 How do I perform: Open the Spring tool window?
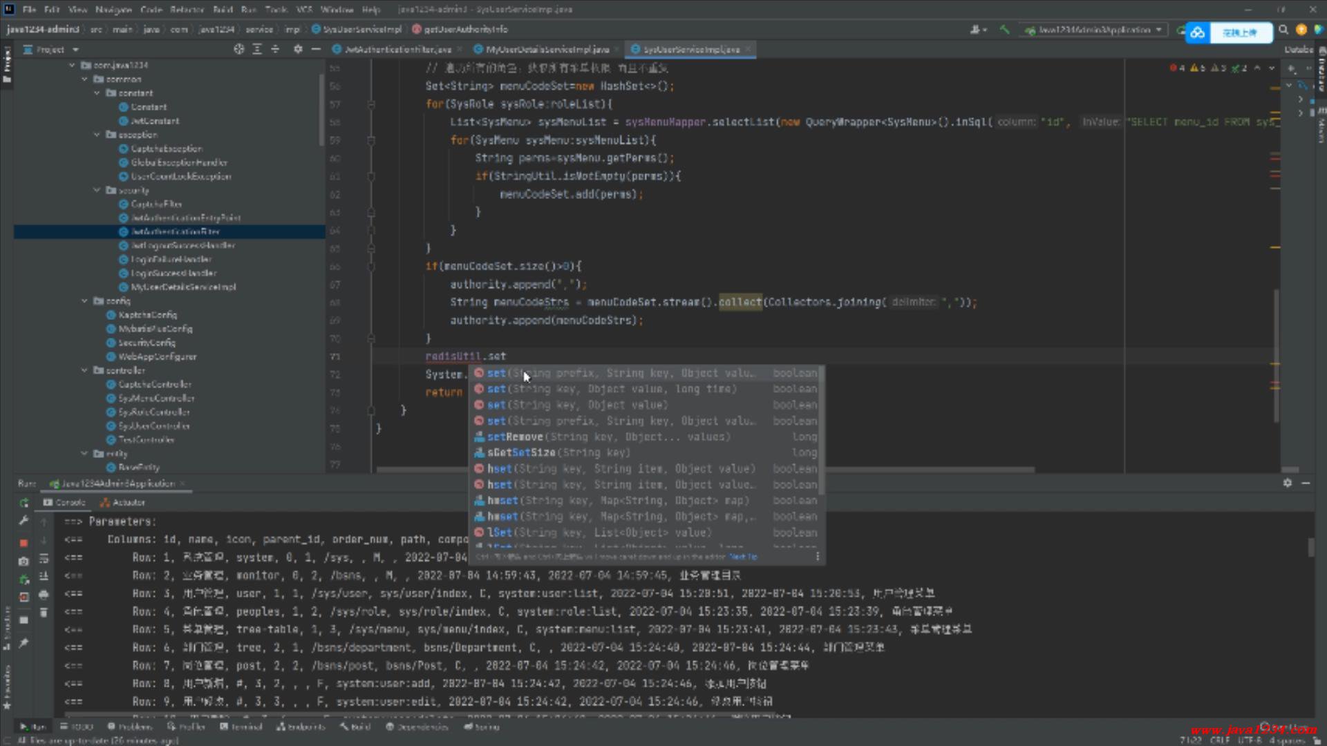(482, 727)
